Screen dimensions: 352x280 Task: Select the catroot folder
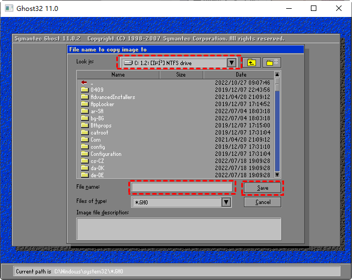[99, 132]
